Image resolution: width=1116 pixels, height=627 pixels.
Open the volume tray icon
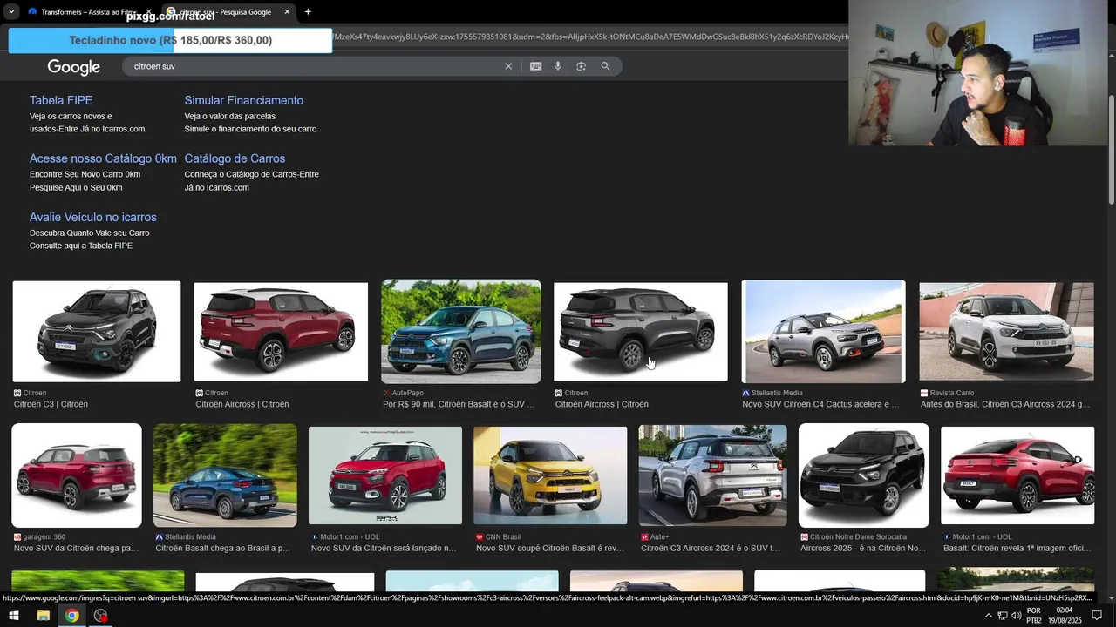[1017, 616]
